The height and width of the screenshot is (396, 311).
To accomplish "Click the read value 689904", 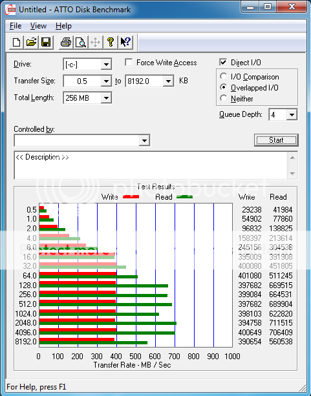I will (x=281, y=304).
